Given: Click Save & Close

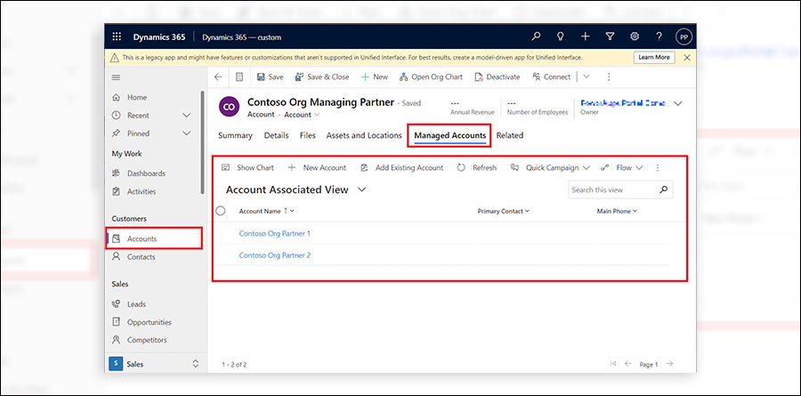Looking at the screenshot, I should tap(322, 77).
